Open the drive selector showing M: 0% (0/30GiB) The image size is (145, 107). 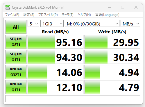coord(92,23)
